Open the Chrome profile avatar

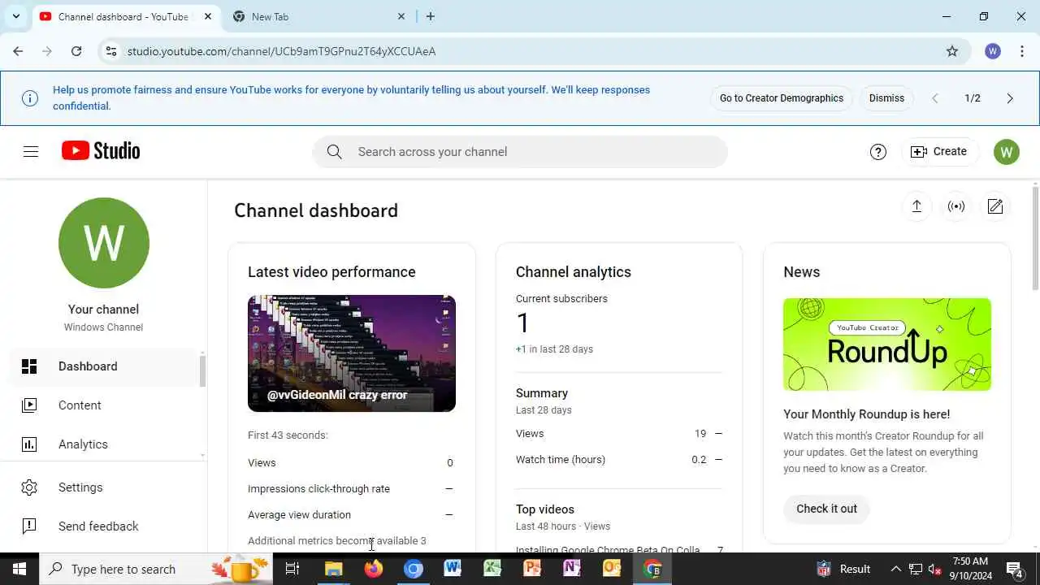coord(993,51)
